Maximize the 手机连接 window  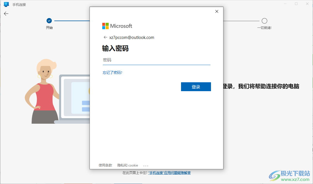(296, 4)
